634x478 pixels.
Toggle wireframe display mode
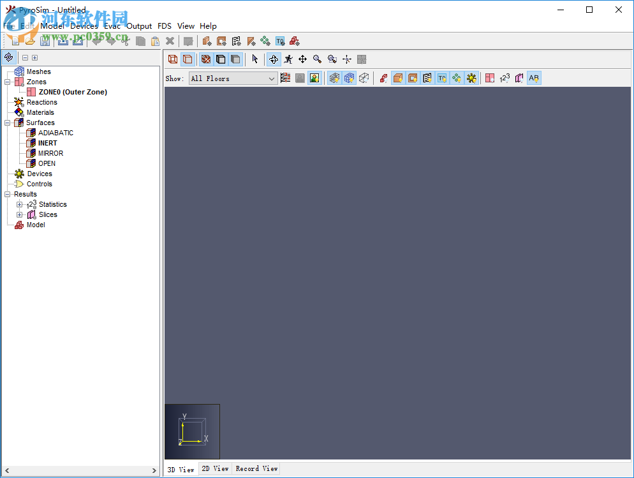173,59
